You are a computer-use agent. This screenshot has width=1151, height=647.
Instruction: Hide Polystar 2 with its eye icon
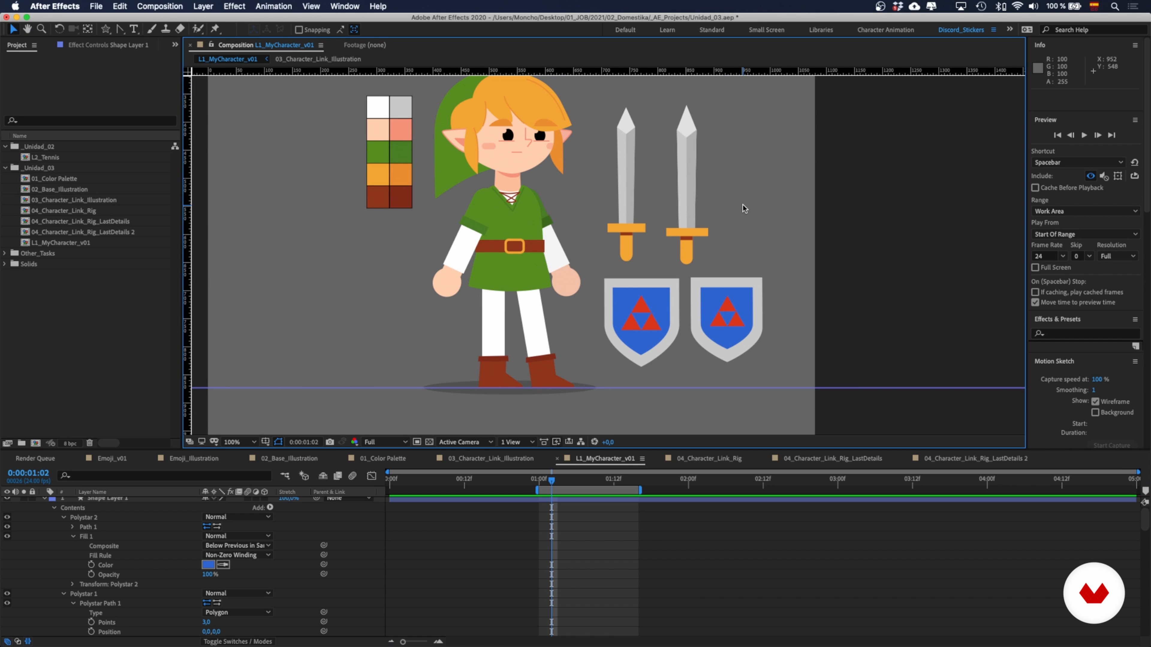tap(7, 517)
